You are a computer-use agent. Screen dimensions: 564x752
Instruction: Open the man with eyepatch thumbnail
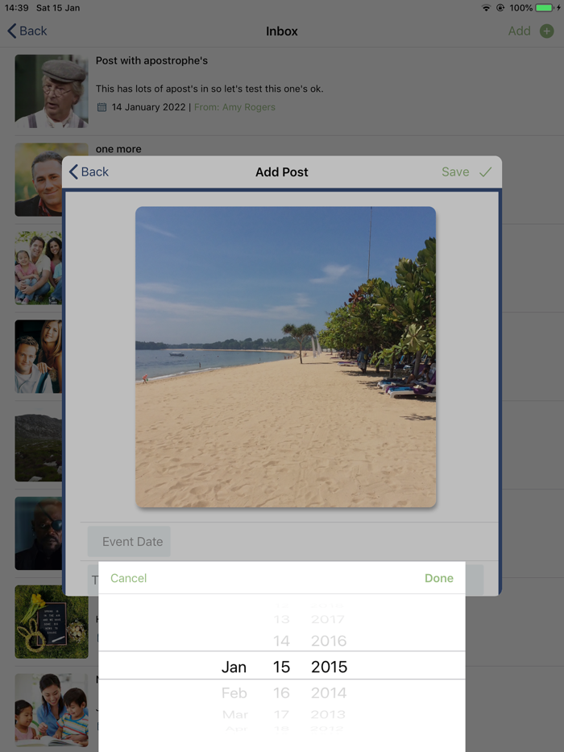coord(39,533)
